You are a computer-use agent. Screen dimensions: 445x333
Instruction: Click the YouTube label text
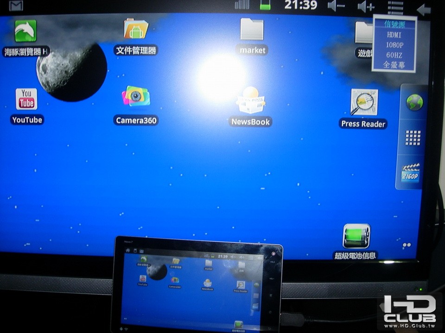coord(27,120)
